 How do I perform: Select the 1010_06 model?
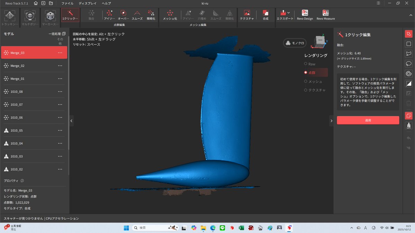click(x=34, y=117)
